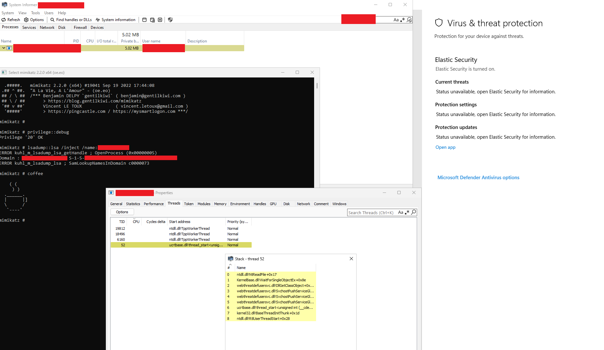
Task: Switch to the Services tab
Action: [29, 28]
